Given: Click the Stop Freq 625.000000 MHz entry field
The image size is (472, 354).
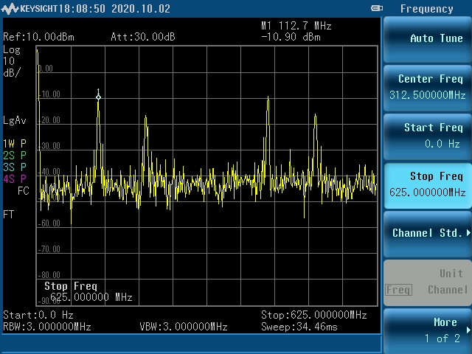Looking at the screenshot, I should coord(88,292).
